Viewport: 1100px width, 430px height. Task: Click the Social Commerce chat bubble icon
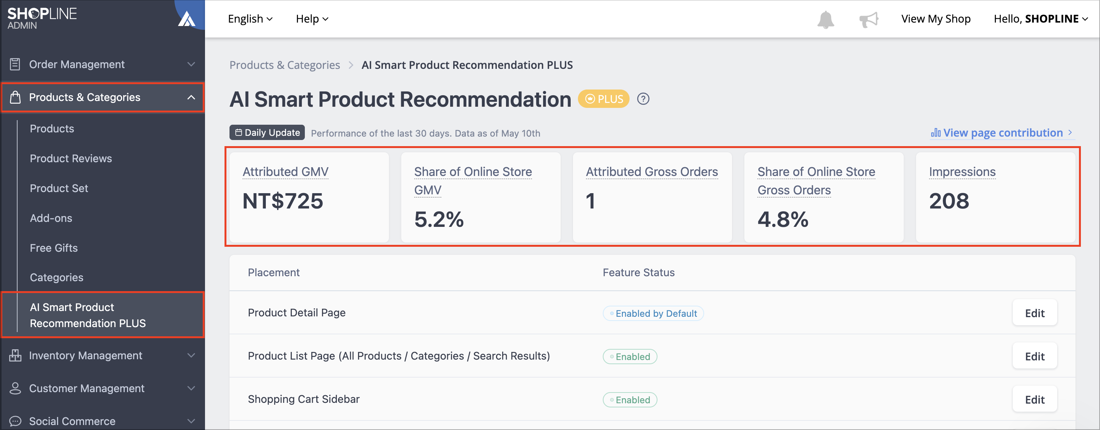tap(15, 421)
